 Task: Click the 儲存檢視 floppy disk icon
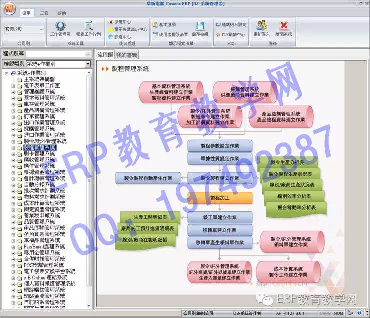(200, 28)
